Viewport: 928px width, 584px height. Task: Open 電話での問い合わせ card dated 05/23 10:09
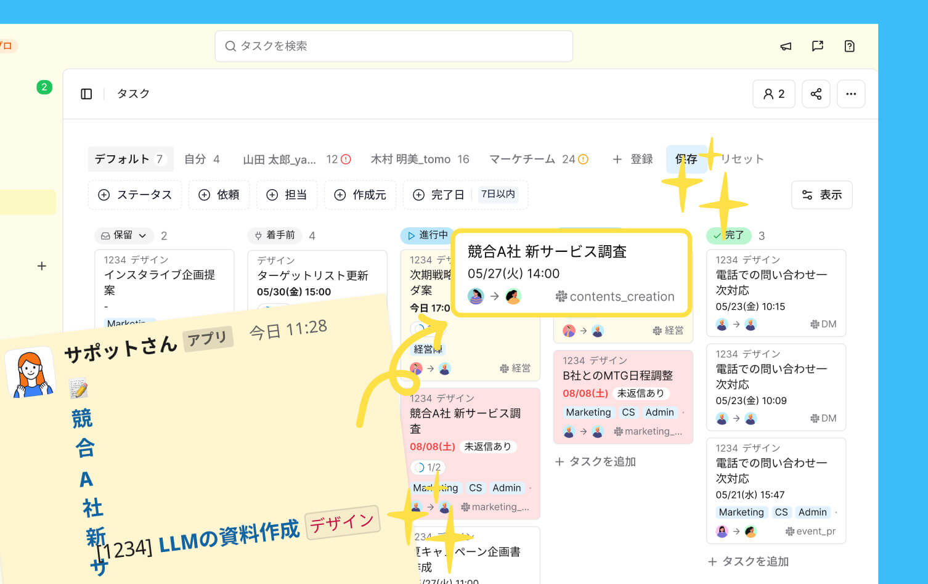776,387
